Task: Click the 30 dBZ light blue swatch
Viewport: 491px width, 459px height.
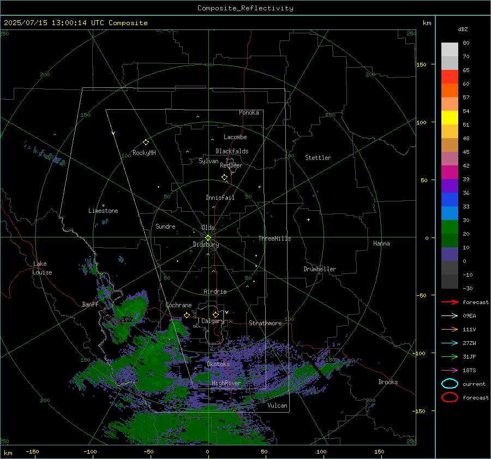Action: 450,213
